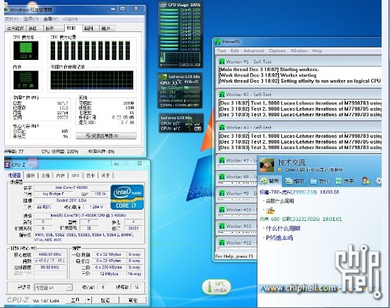Click the star icon under 技术交流 title
The height and width of the screenshot is (308, 390).
[x=280, y=170]
